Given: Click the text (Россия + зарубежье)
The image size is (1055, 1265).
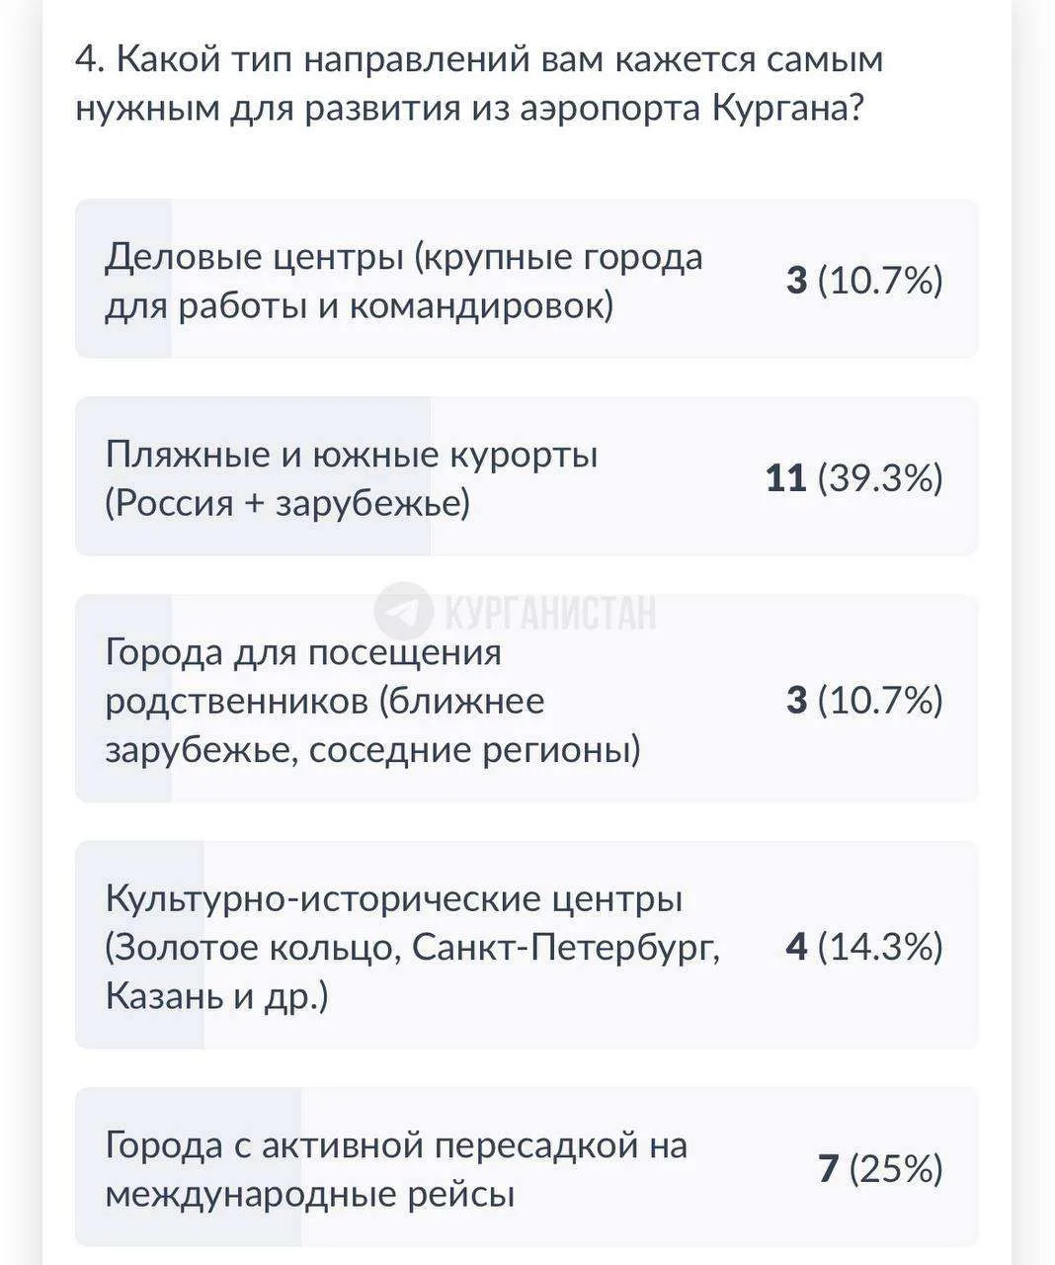Looking at the screenshot, I should (287, 504).
